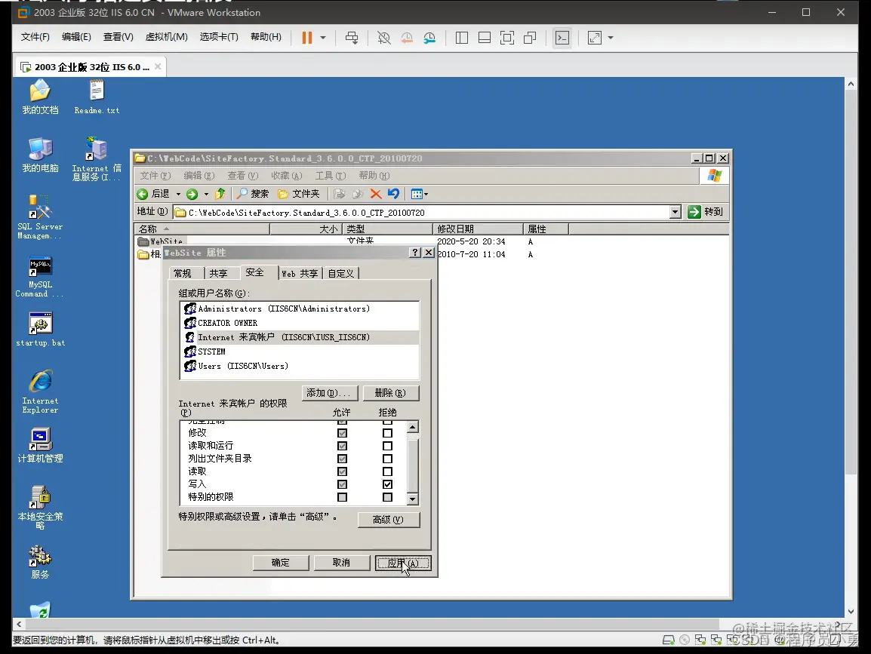
Task: Open the Explorer address bar dropdown
Action: 675,212
